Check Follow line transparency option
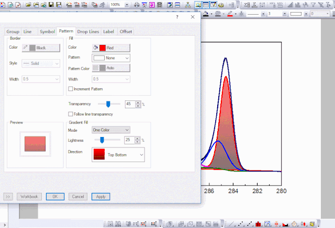 [71, 114]
